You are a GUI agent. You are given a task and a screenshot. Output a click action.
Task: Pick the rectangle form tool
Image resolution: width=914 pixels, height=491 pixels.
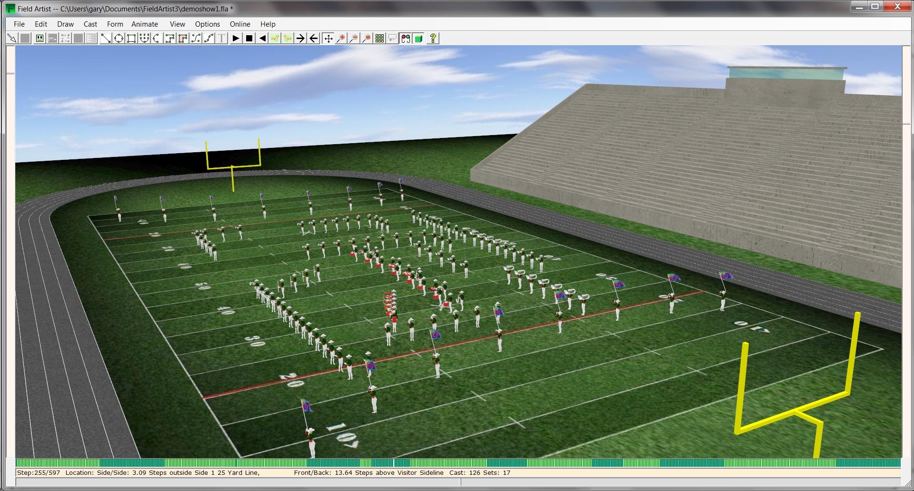click(131, 39)
